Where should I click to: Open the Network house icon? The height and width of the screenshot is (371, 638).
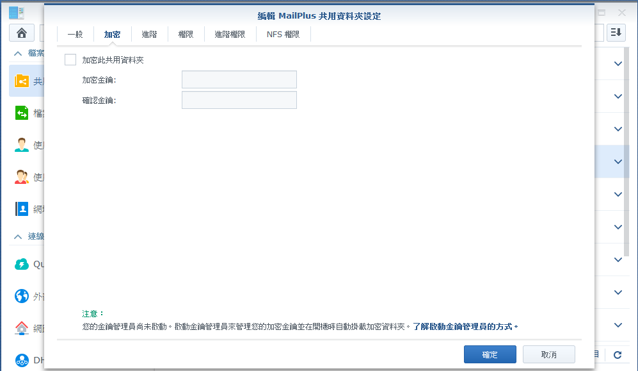click(x=22, y=328)
